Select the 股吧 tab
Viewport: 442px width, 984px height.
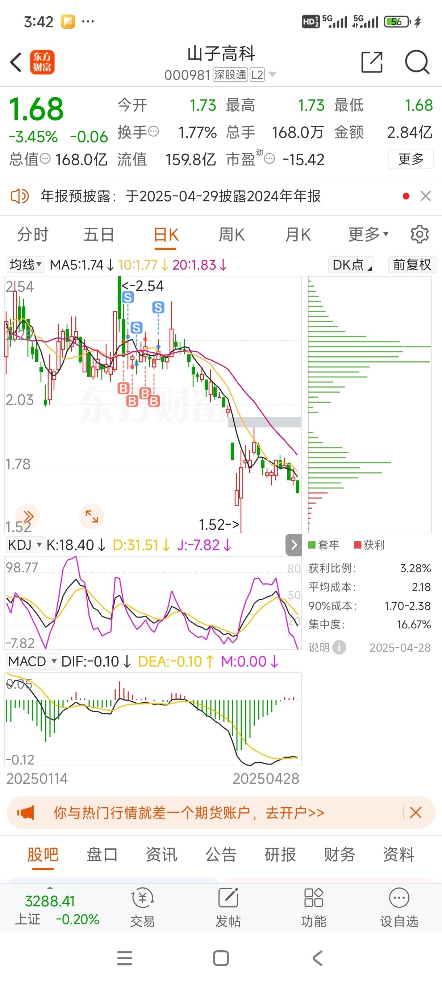(x=43, y=854)
